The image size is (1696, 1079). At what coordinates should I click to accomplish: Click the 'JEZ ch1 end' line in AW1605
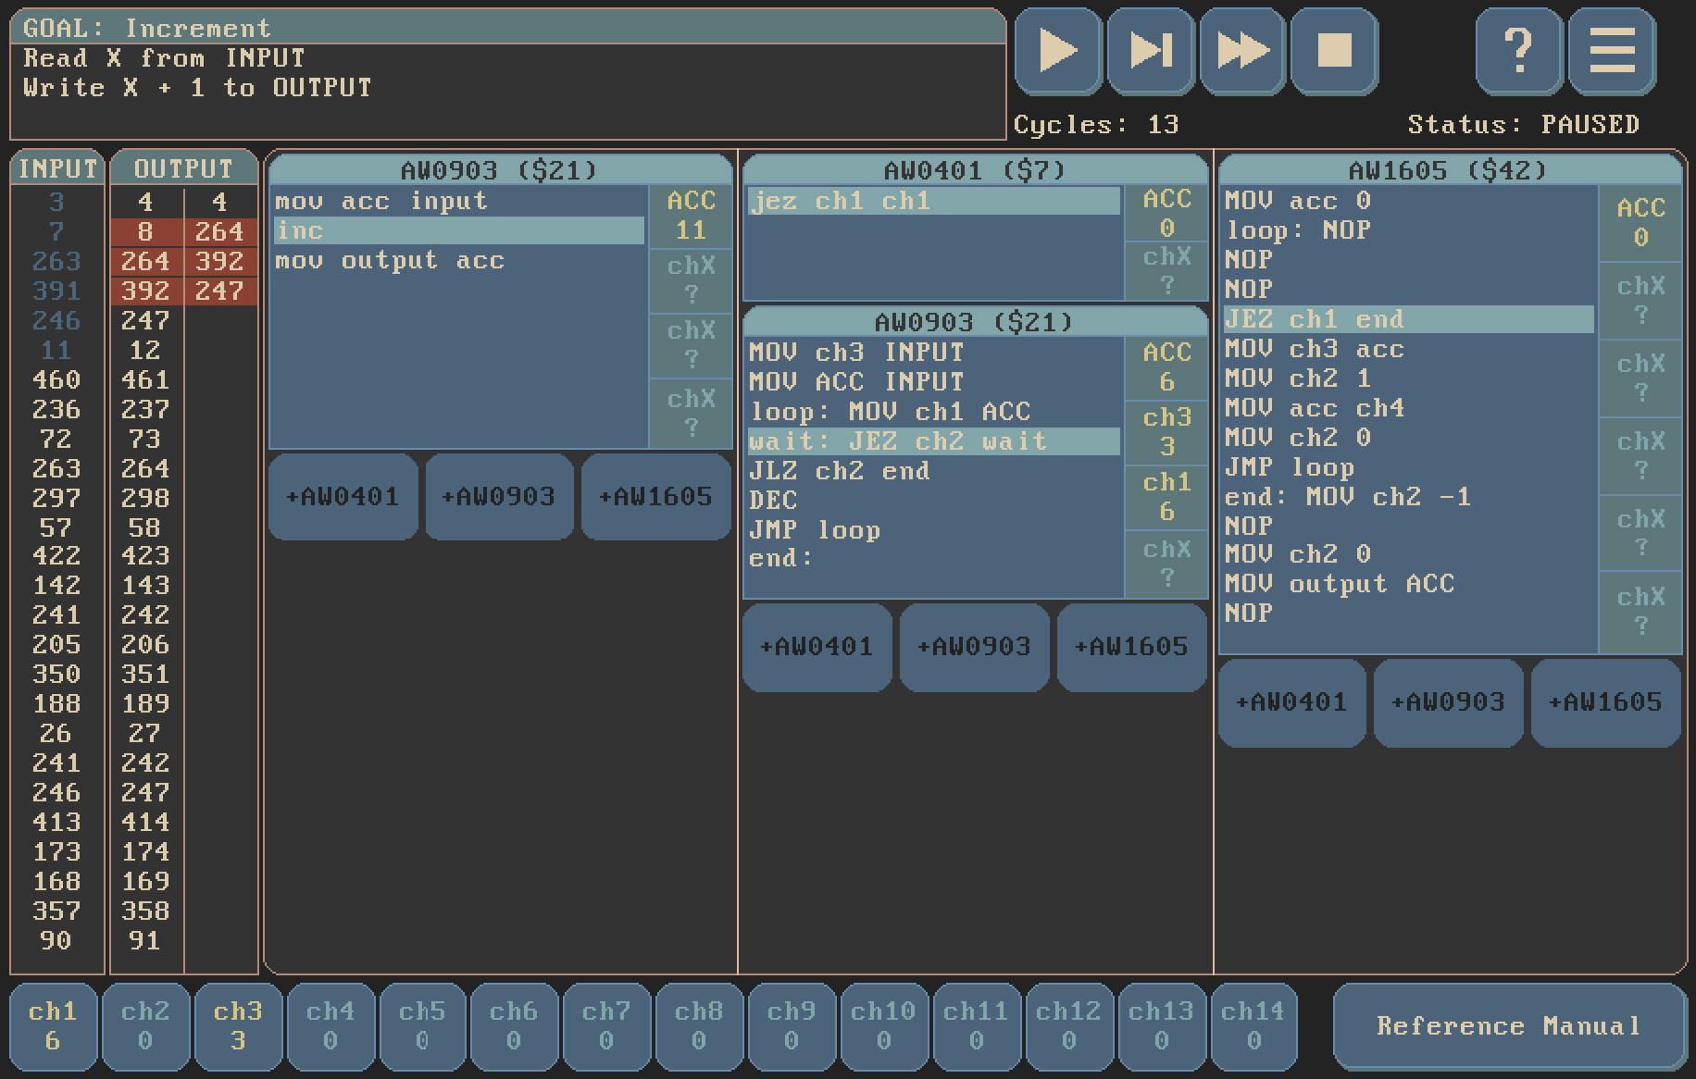coord(1408,319)
